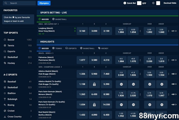Select Basketball tab in Highlights
This screenshot has width=179, height=120.
pyautogui.click(x=87, y=48)
